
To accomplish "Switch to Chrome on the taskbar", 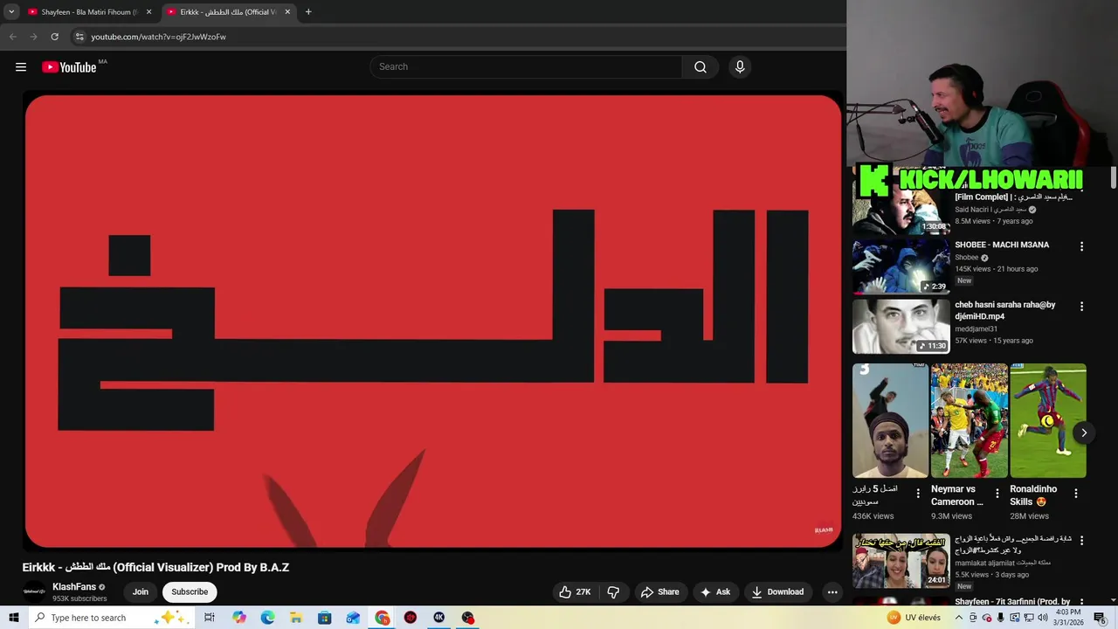I will click(383, 618).
